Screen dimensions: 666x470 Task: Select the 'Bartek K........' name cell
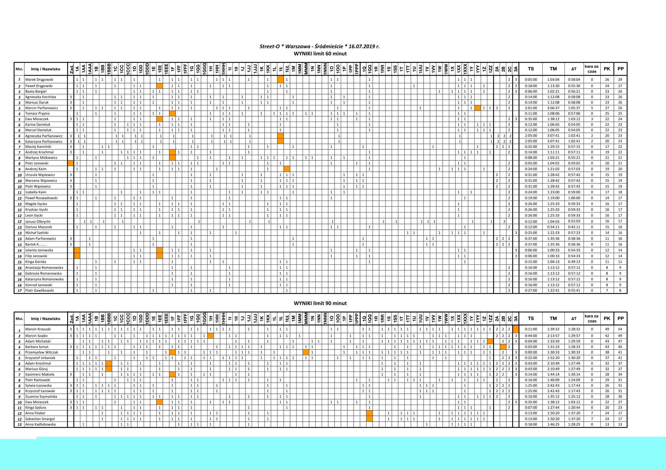[x=36, y=245]
